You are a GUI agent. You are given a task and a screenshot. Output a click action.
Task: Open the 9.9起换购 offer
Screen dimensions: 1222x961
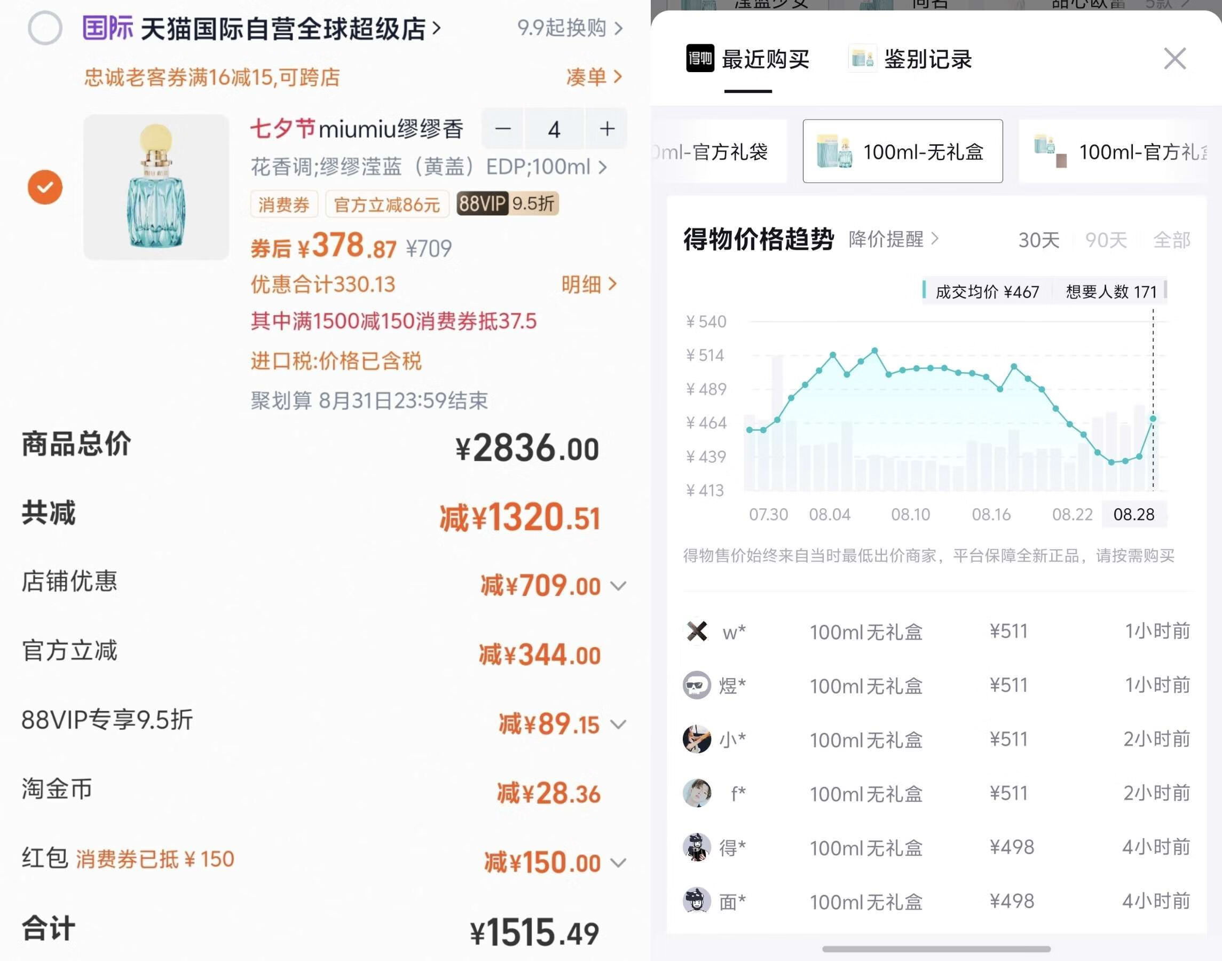click(x=570, y=28)
